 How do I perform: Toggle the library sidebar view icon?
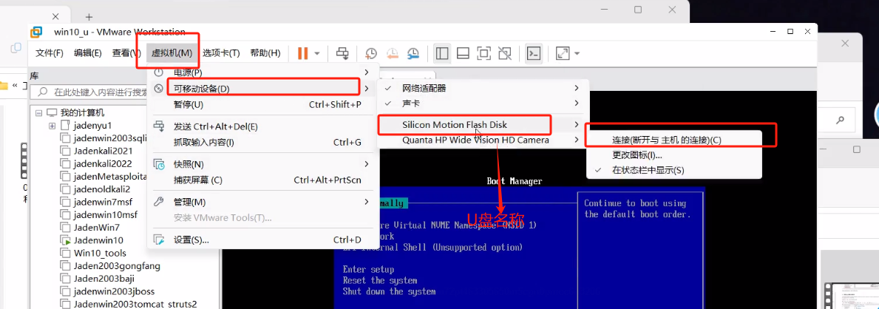click(442, 53)
